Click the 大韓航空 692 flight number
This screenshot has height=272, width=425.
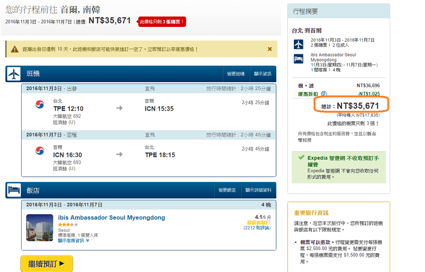coord(67,116)
